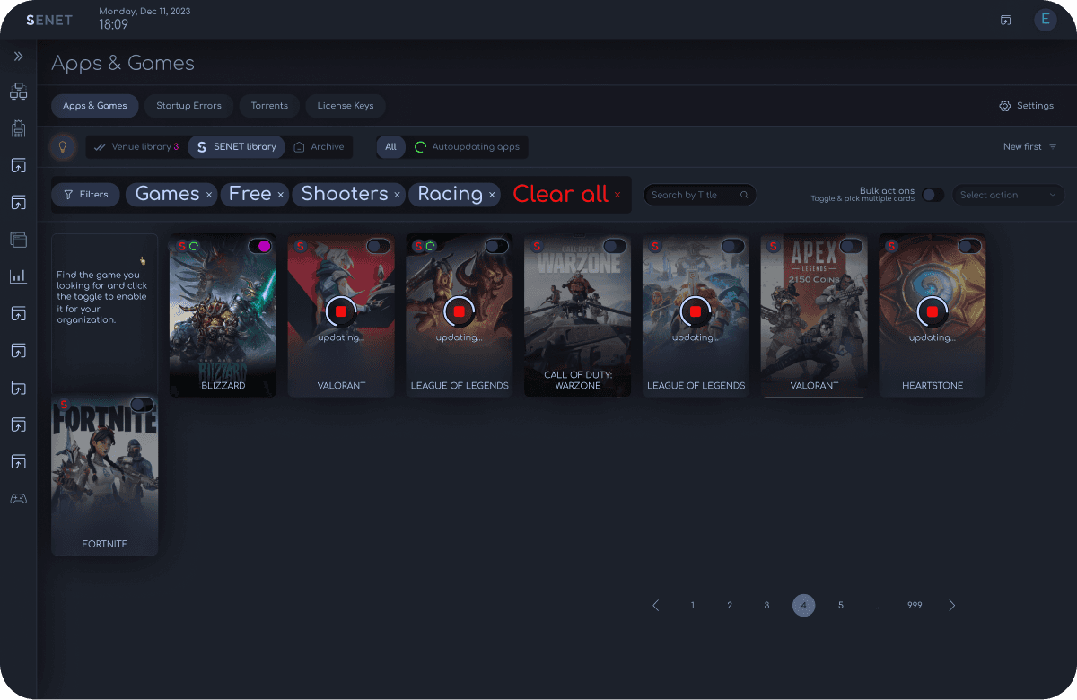The width and height of the screenshot is (1077, 700).
Task: Open the New first sort dropdown
Action: [x=1029, y=146]
